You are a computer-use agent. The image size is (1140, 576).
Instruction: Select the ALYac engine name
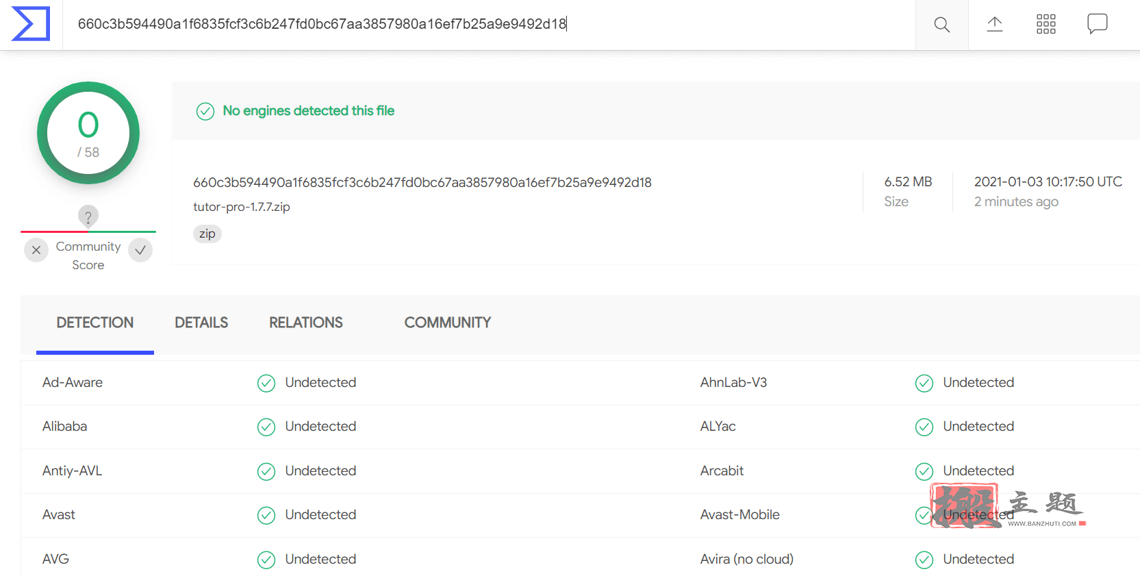[718, 426]
